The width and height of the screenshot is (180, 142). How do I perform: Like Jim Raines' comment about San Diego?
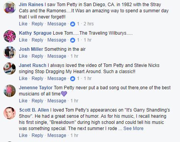23,24
